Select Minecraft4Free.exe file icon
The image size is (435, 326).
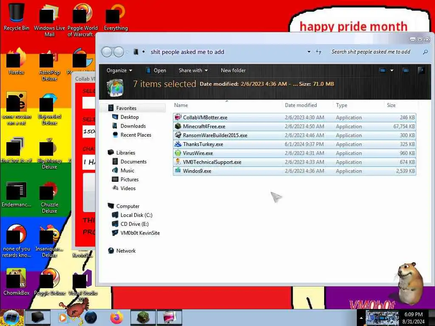click(x=178, y=126)
